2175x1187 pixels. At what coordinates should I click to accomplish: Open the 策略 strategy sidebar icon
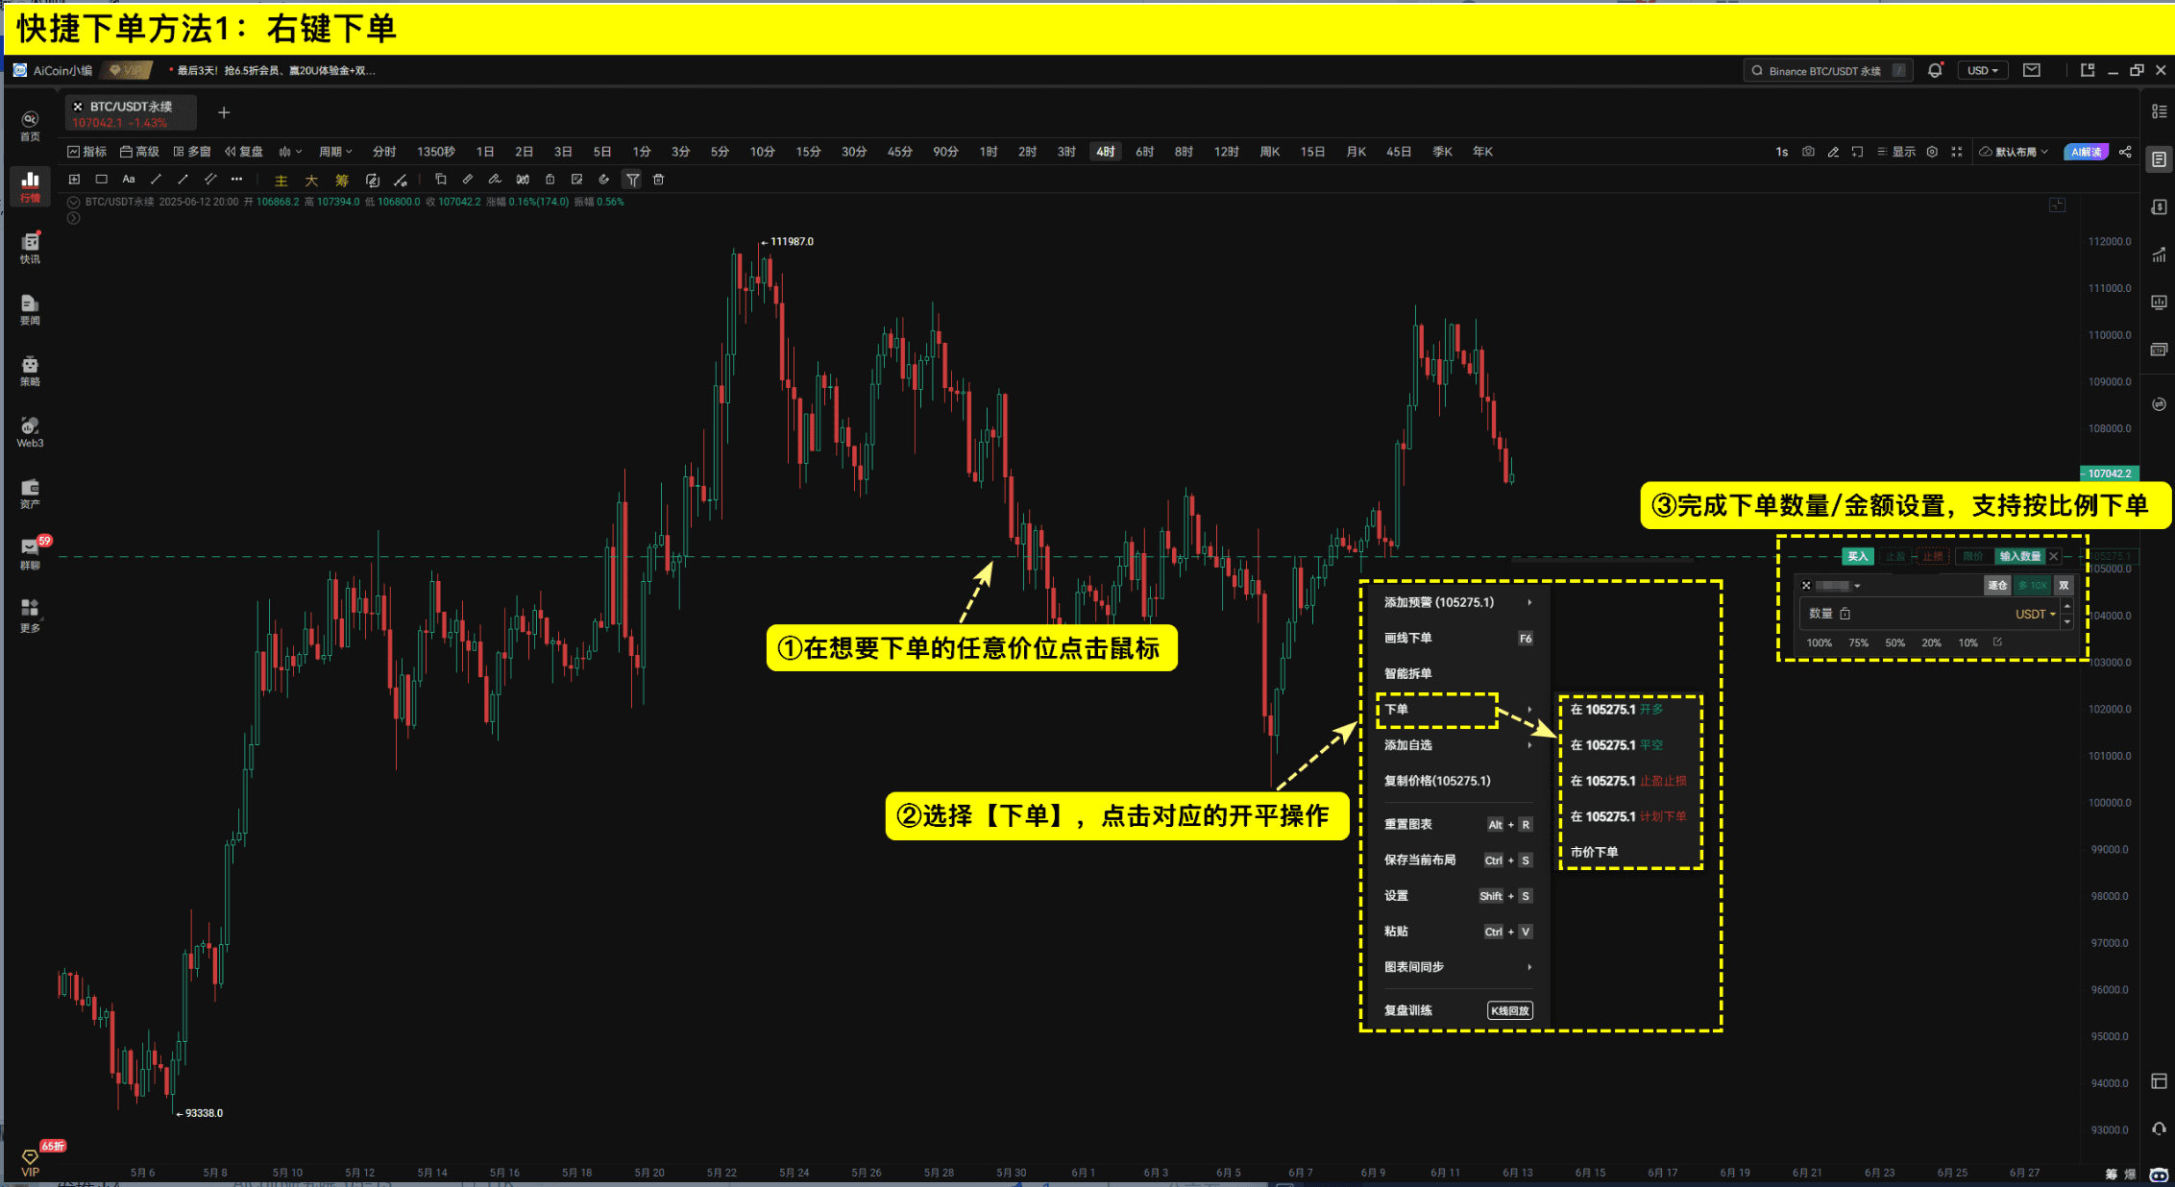(30, 371)
